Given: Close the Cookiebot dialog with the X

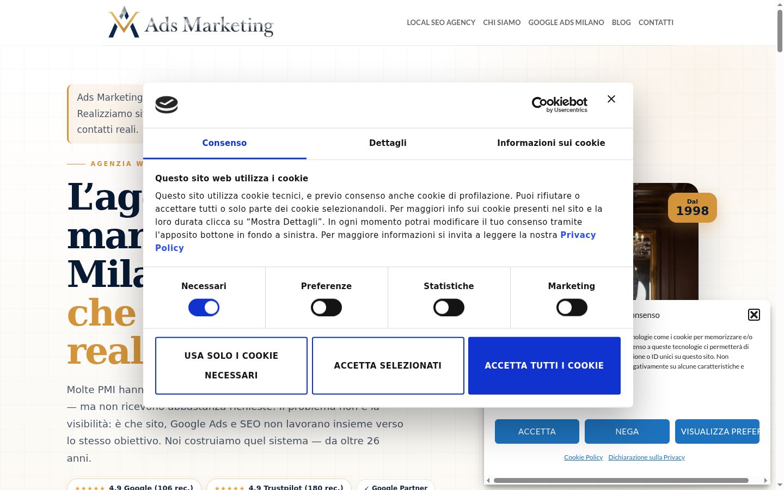Looking at the screenshot, I should tap(611, 99).
